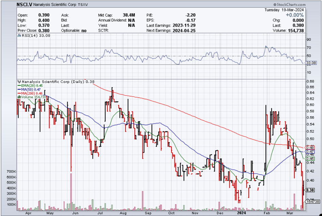322x216 pixels.
Task: Click the 10 level on RSI axis
Action: click(x=309, y=72)
